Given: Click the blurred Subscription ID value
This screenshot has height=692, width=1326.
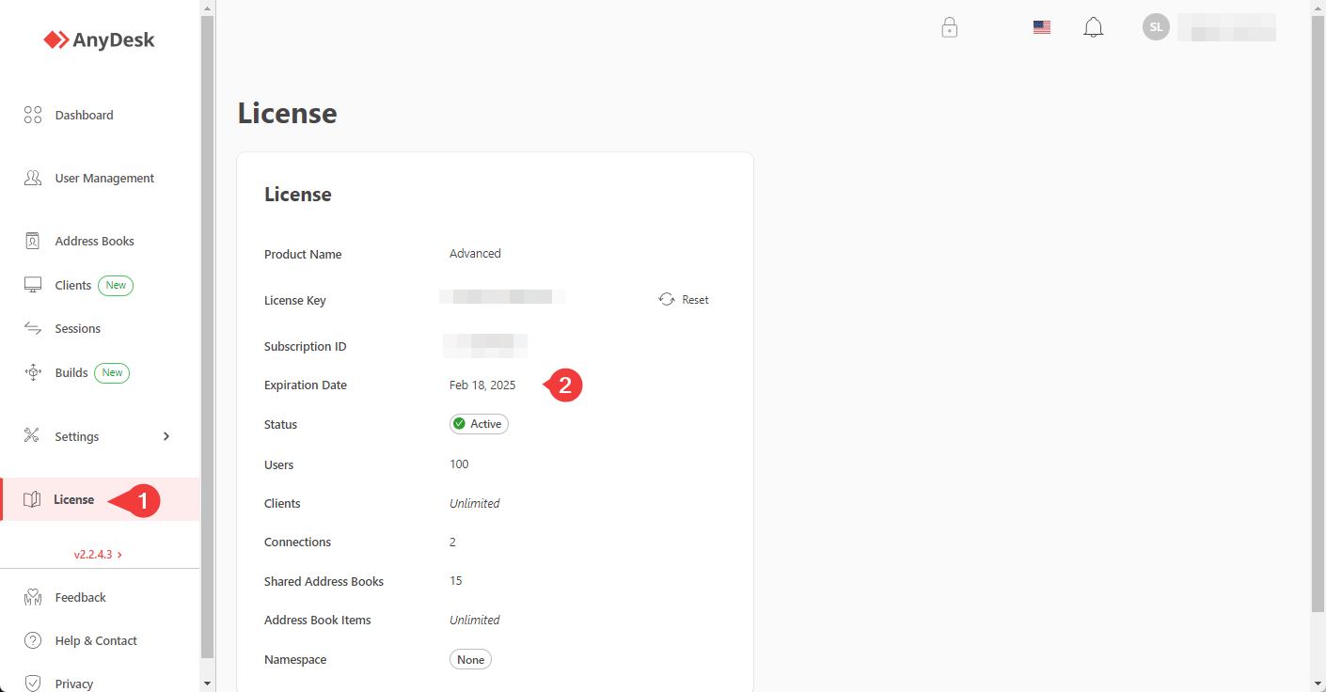Looking at the screenshot, I should (x=484, y=345).
